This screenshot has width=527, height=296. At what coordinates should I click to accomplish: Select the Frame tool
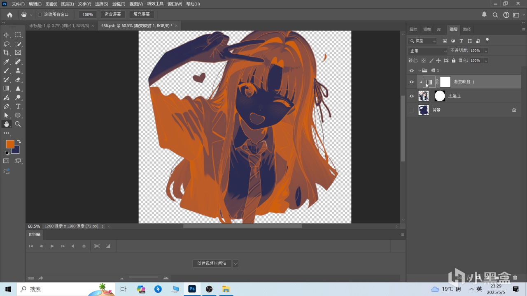[18, 53]
